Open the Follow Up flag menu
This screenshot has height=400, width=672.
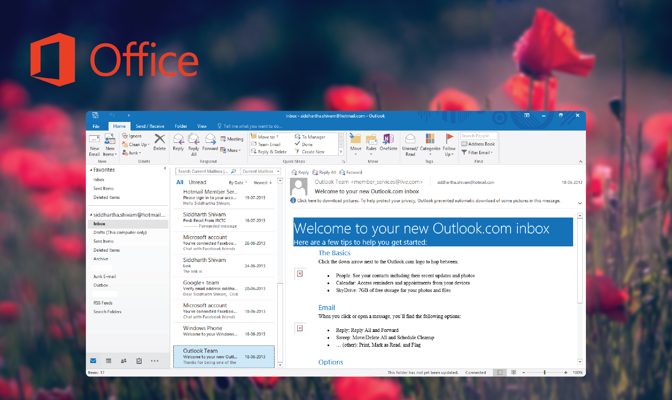449,145
